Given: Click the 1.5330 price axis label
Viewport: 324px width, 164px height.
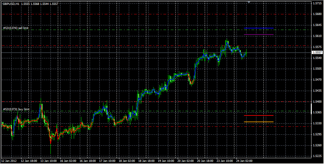Looking at the screenshot, I should click(x=317, y=123).
